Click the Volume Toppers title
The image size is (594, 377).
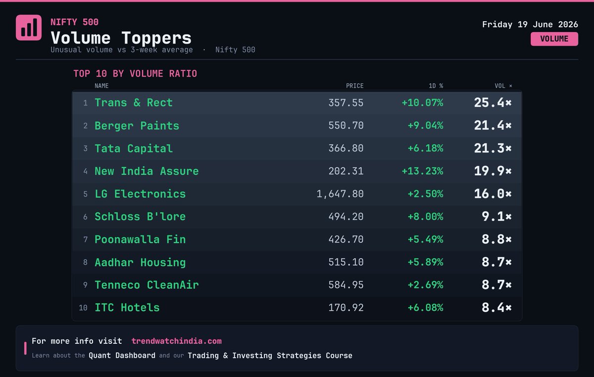coord(121,38)
